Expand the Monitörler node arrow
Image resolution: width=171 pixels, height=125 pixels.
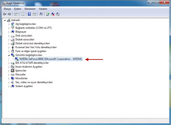[9, 79]
